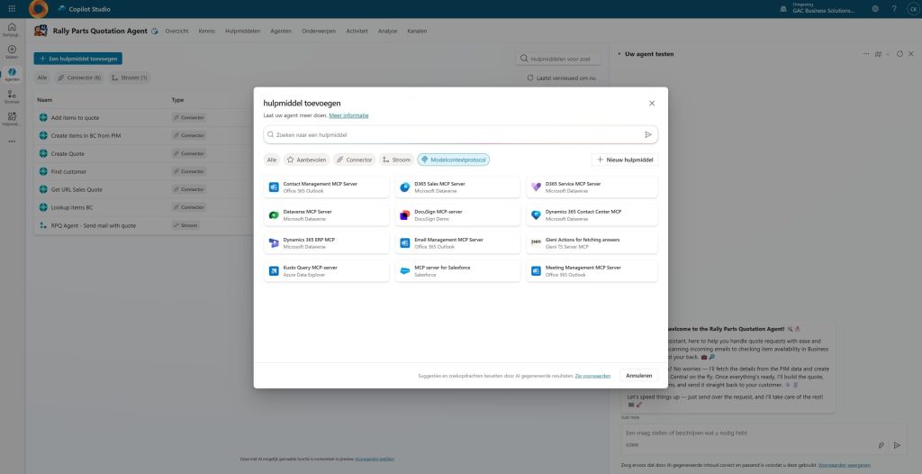Switch to the Kanalen tab
This screenshot has width=922, height=474.
coord(417,32)
